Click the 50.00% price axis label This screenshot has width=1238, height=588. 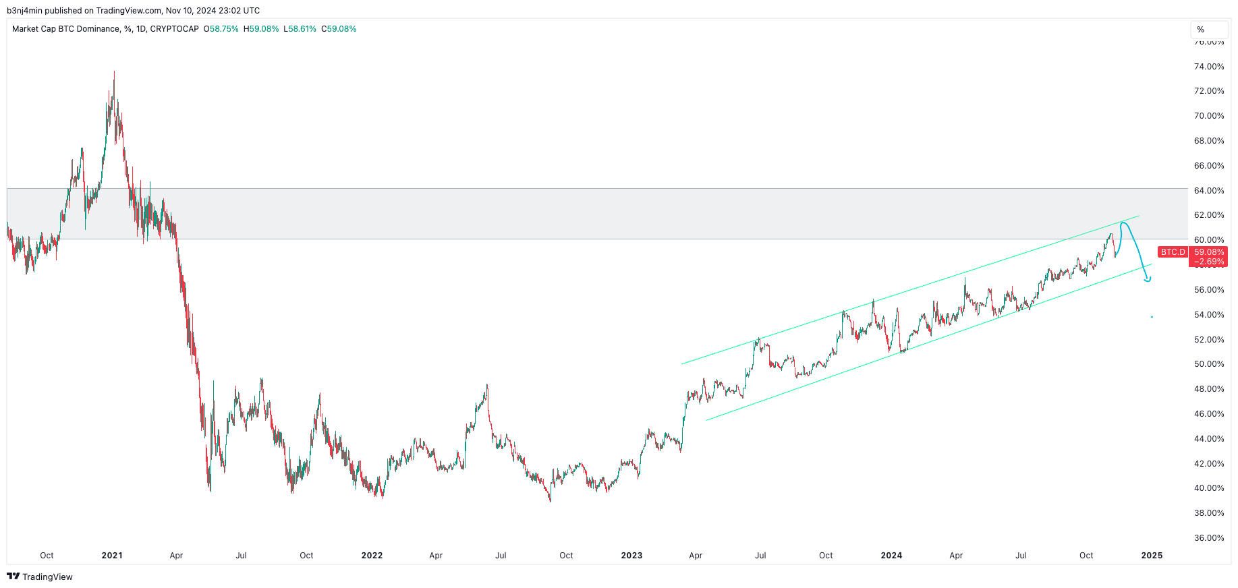pyautogui.click(x=1209, y=364)
